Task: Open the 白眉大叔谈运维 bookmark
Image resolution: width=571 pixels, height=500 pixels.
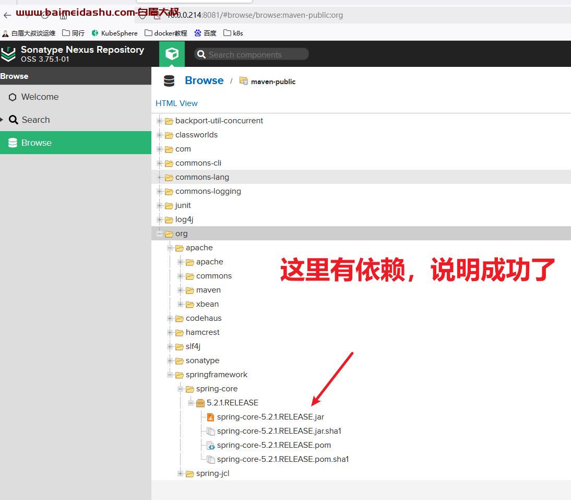Action: pyautogui.click(x=29, y=33)
